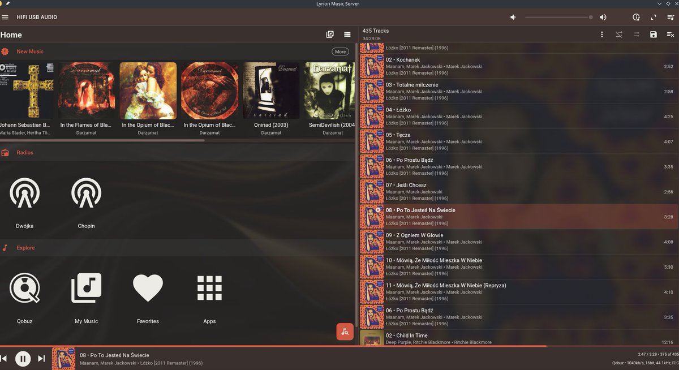Click the Radios section radio icon
The height and width of the screenshot is (370, 679).
pyautogui.click(x=5, y=153)
